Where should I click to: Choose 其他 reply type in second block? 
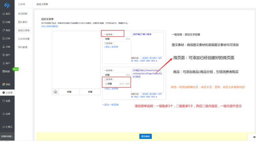click(153, 97)
